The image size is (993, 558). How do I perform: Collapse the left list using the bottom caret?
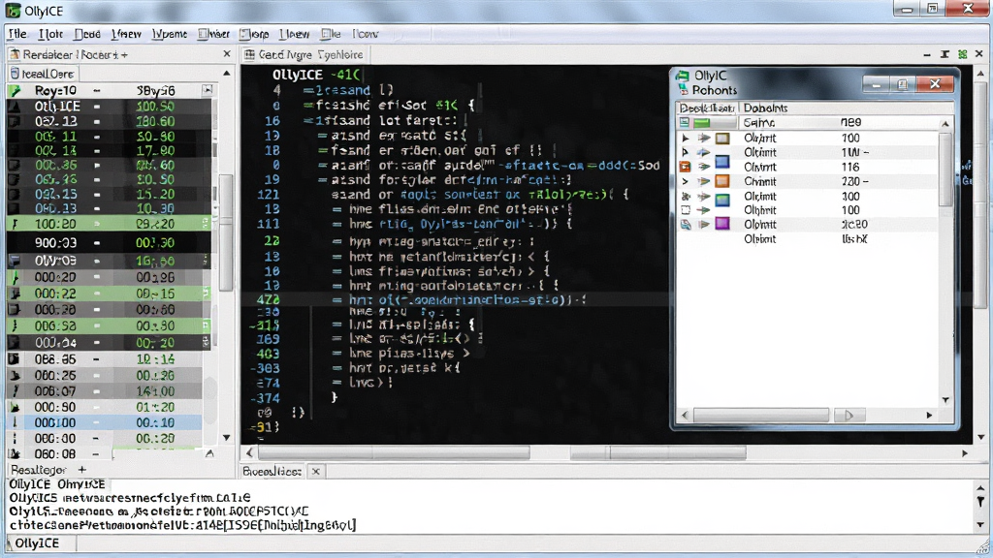[x=209, y=453]
